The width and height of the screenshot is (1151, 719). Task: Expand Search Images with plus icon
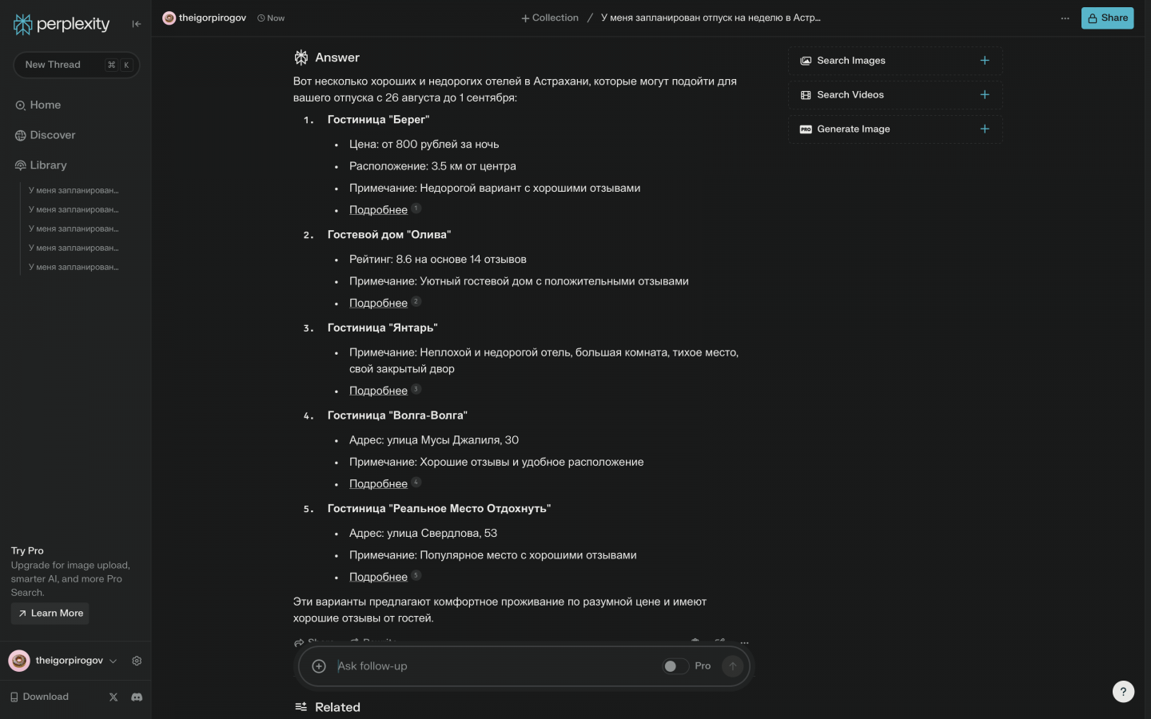point(985,61)
